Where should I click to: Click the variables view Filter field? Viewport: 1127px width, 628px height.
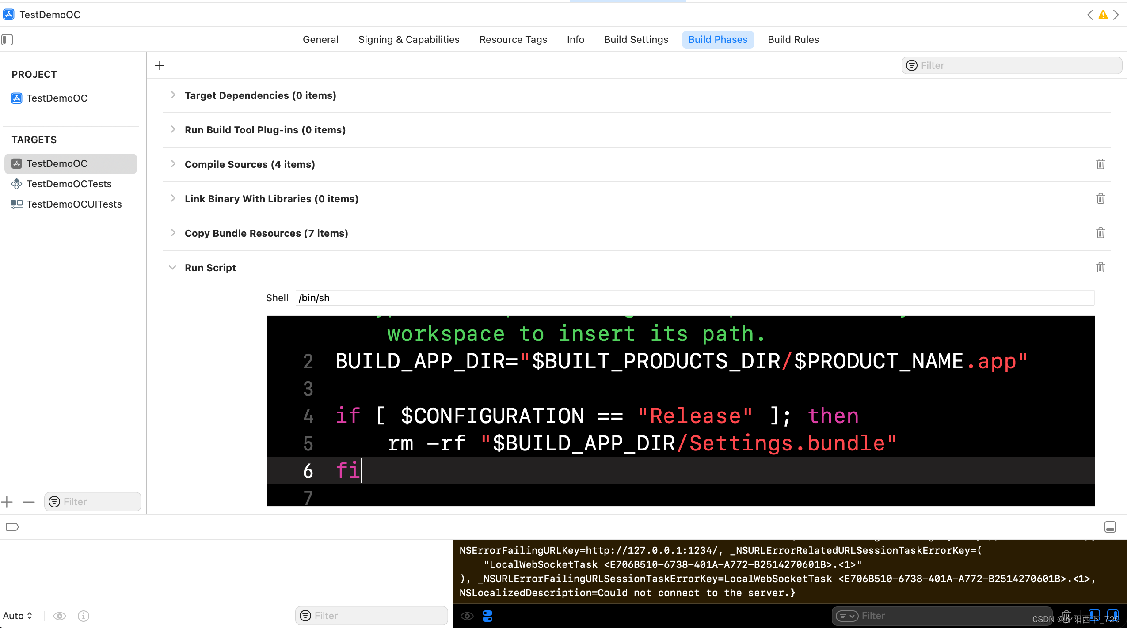click(371, 616)
